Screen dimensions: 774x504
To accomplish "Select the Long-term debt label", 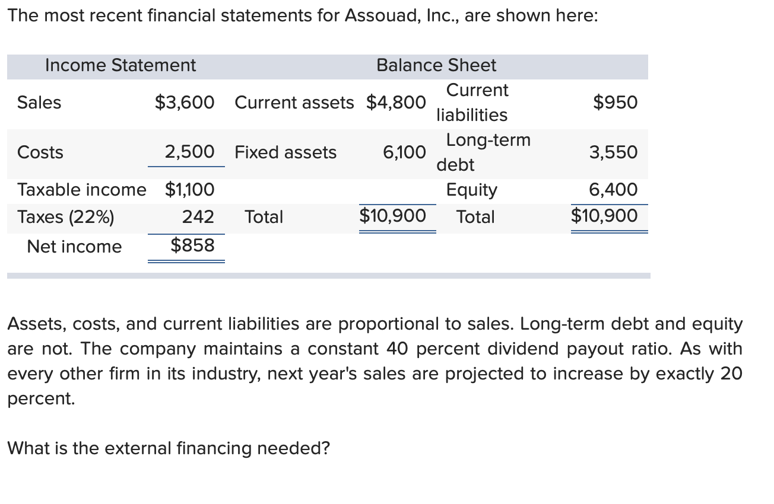I will (483, 152).
